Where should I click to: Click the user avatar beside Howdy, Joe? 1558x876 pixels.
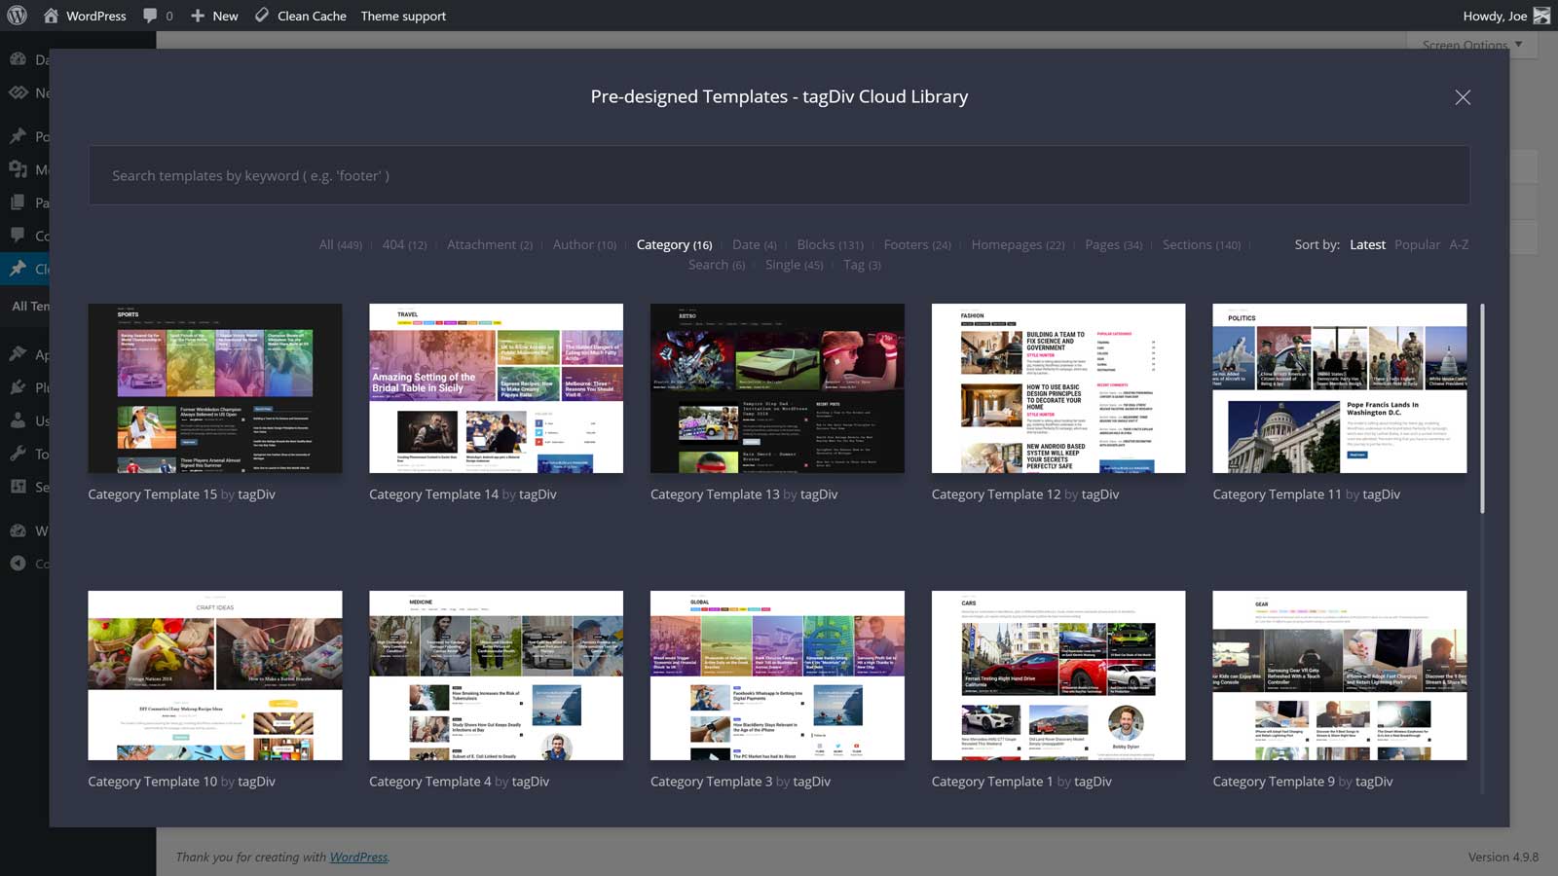(x=1541, y=16)
